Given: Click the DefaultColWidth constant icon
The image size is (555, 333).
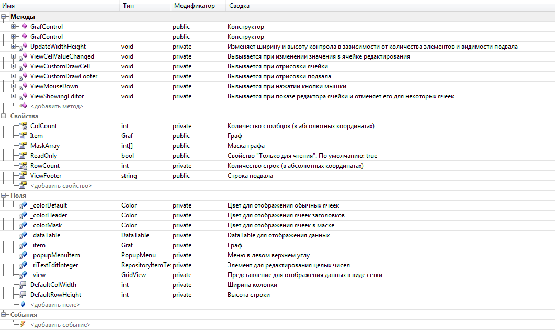Looking at the screenshot, I should point(23,284).
